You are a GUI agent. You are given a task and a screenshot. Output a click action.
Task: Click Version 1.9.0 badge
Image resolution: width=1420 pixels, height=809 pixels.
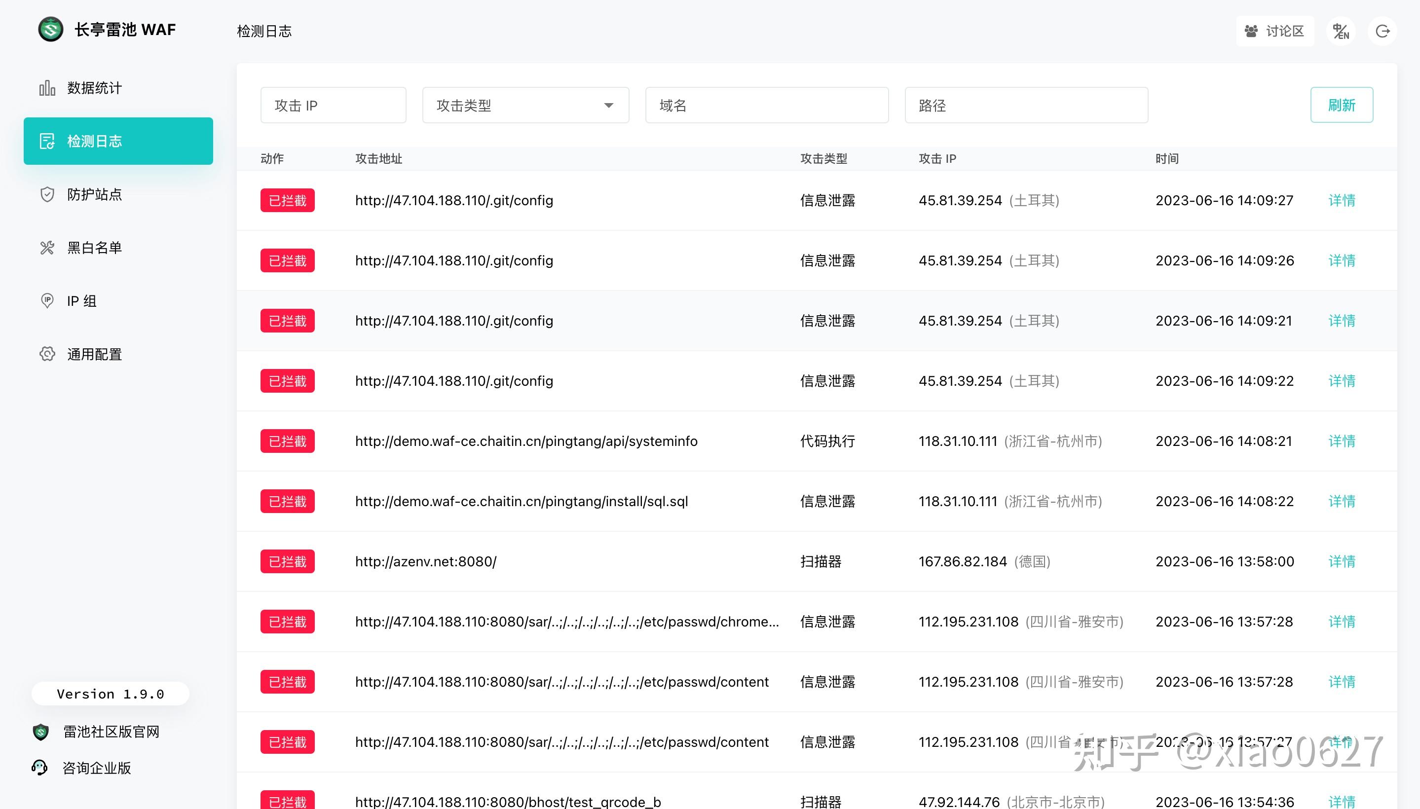pos(111,694)
